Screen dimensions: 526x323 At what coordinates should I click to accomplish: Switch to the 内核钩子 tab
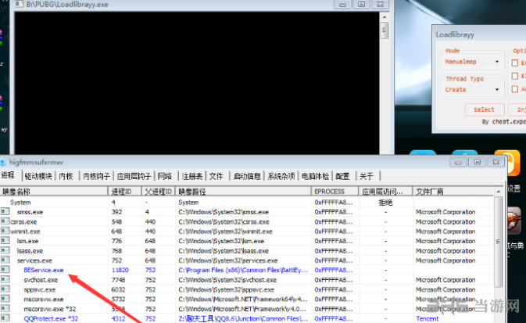97,176
